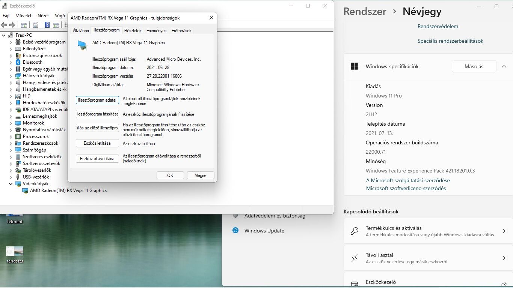Open the Windows Update settings item

[x=264, y=231]
